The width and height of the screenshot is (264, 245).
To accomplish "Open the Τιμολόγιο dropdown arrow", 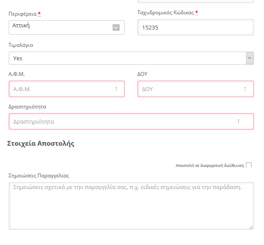I will [x=250, y=58].
